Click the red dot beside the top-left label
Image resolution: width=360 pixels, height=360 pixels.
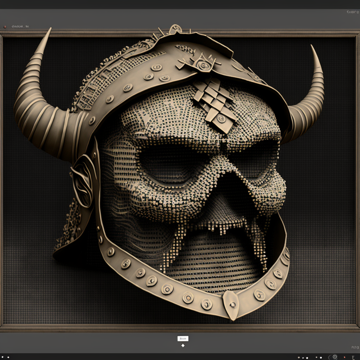point(5,27)
